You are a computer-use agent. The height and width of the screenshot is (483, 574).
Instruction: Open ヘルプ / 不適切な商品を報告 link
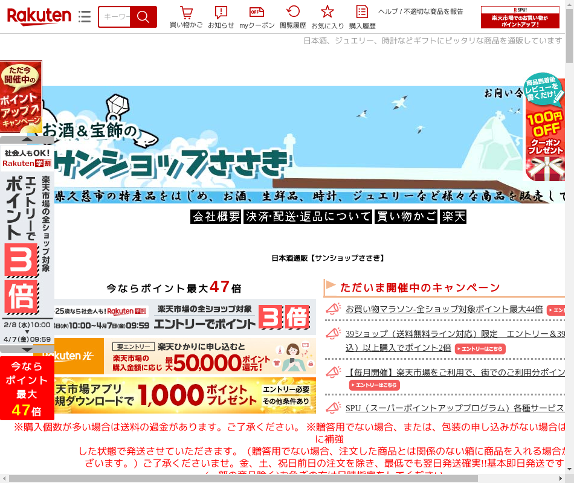tap(421, 11)
